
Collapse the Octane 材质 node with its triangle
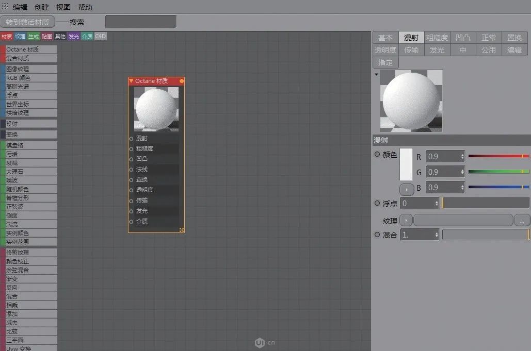[131, 81]
